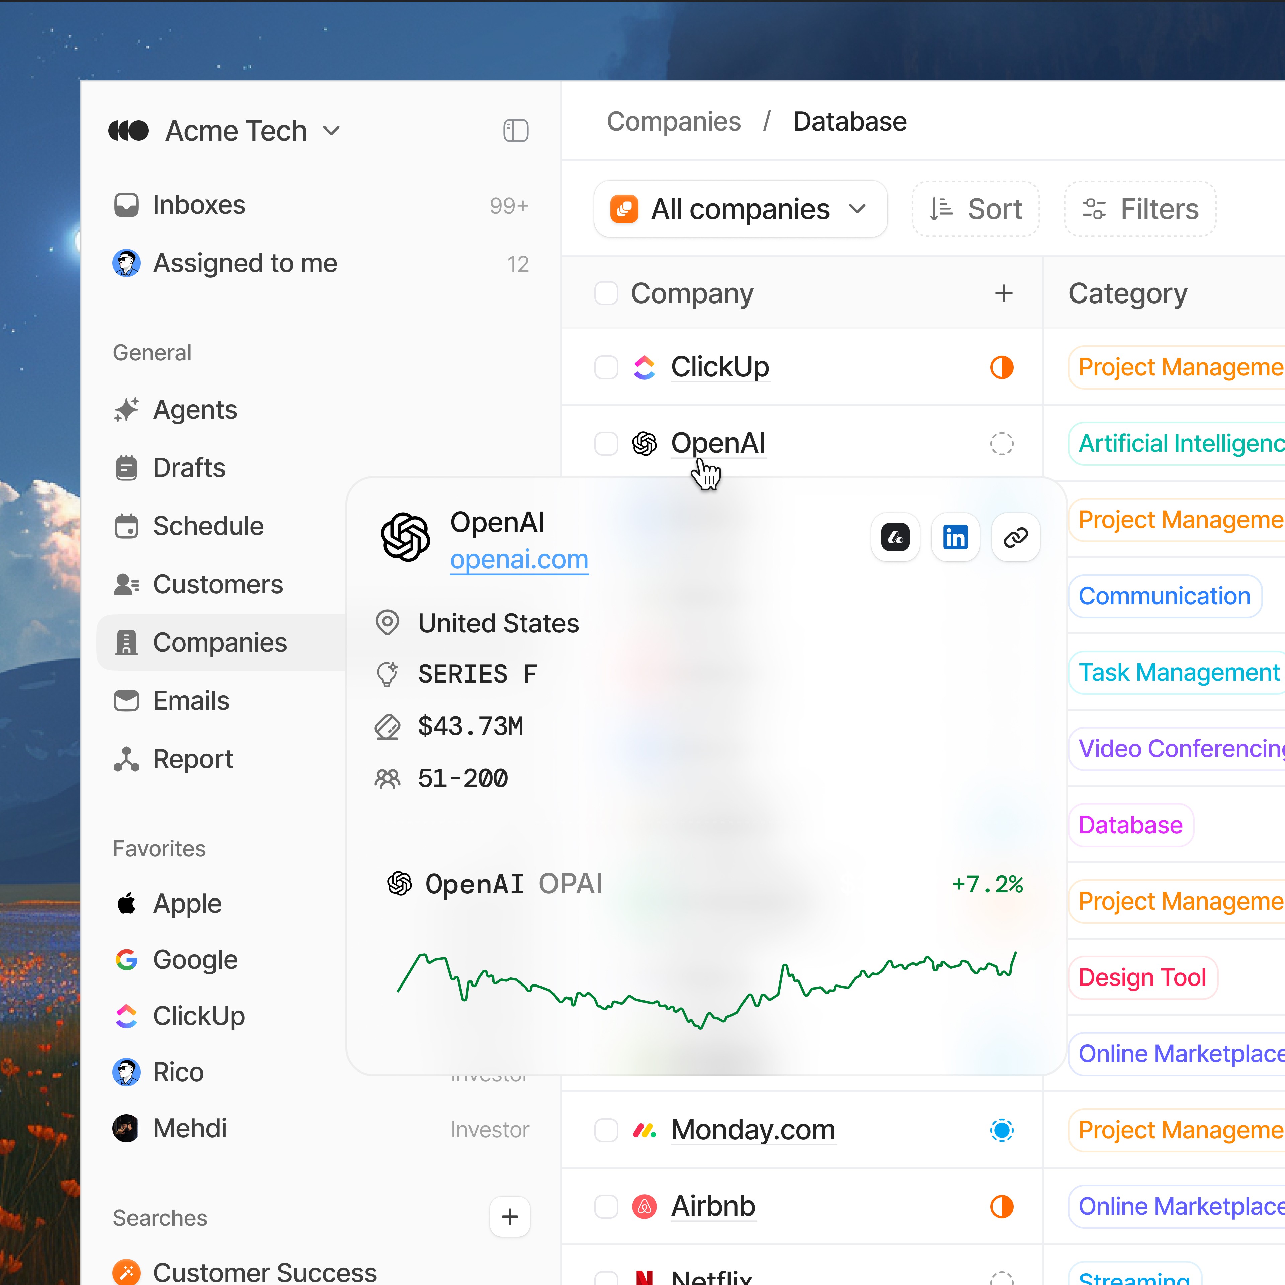The height and width of the screenshot is (1285, 1285).
Task: Open Customers in the sidebar
Action: coord(218,584)
